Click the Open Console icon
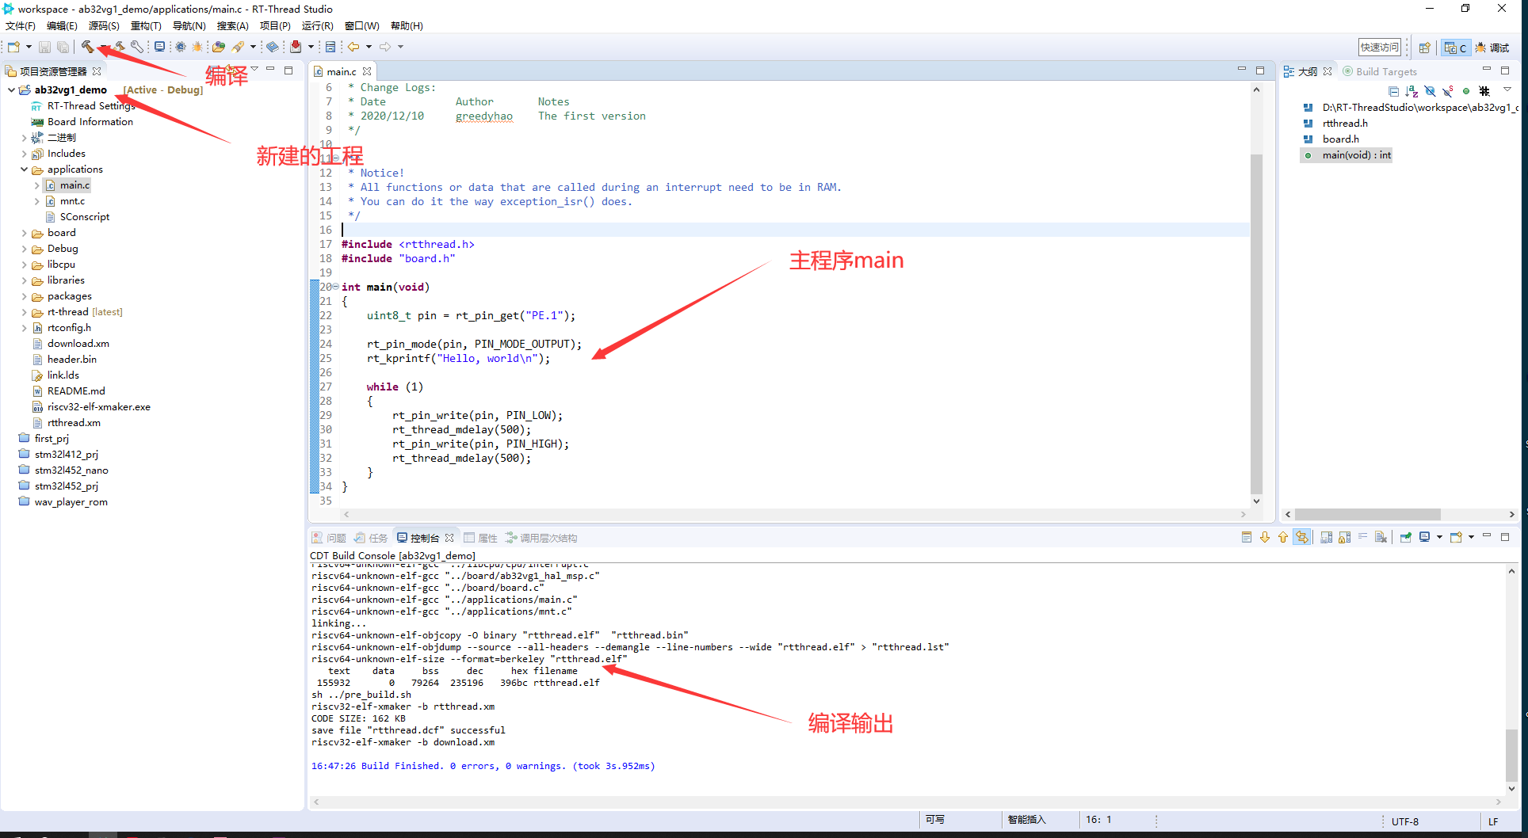1528x838 pixels. click(1456, 537)
